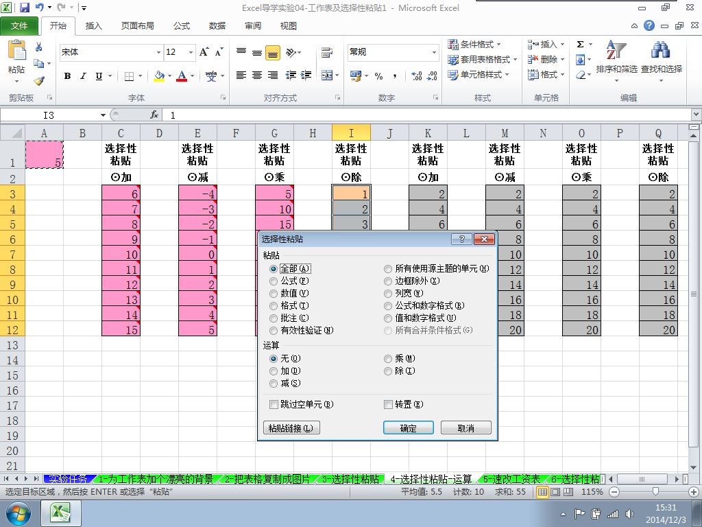702x527 pixels.
Task: Select the 列宽 radio option
Action: (388, 294)
